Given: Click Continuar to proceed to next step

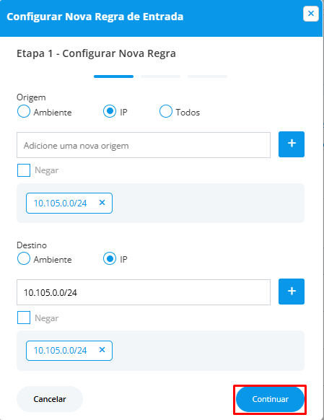Looking at the screenshot, I should pos(270,399).
